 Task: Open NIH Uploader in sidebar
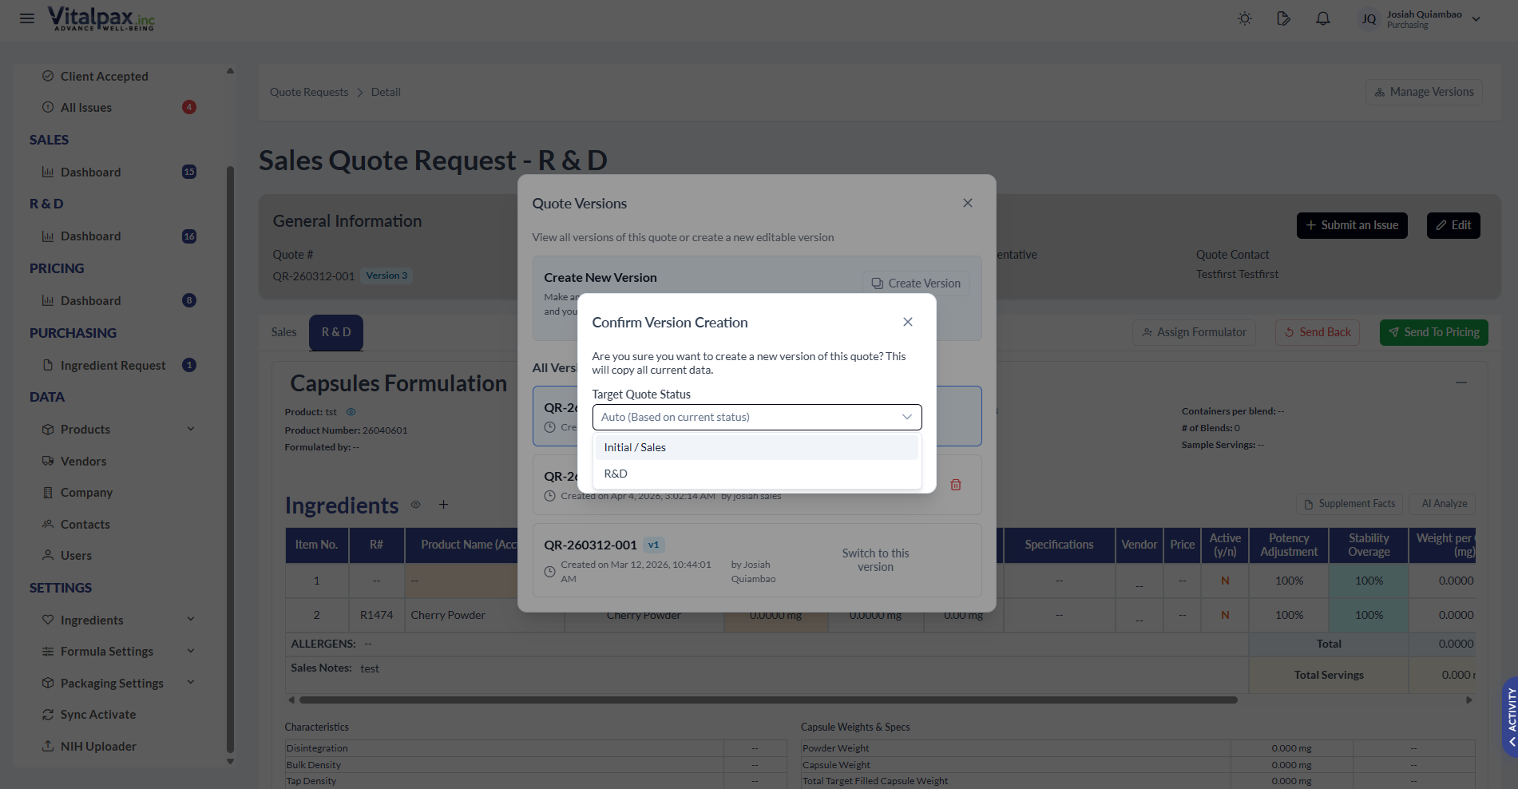tap(98, 746)
